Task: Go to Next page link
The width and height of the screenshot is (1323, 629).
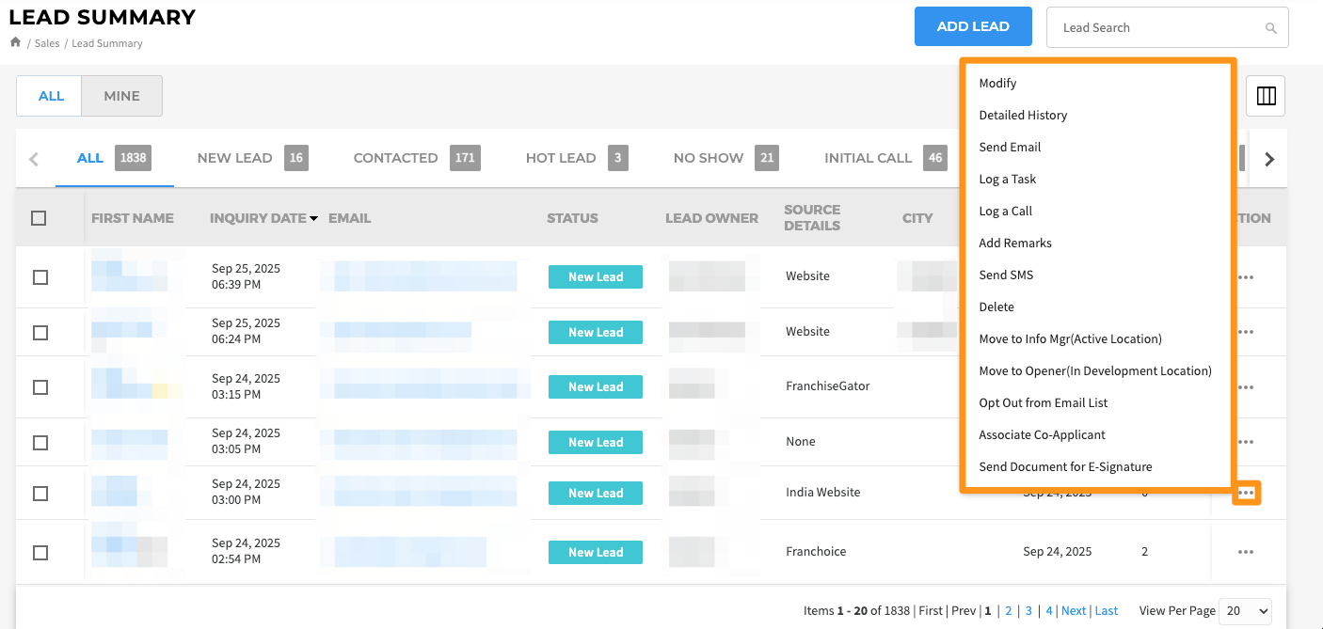Action: click(1074, 611)
